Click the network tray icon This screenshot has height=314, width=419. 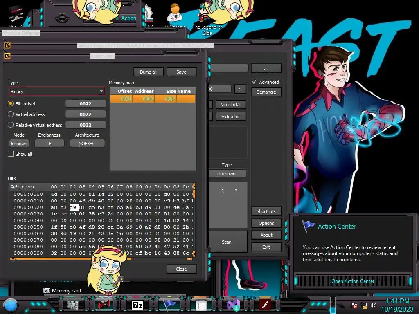(x=364, y=305)
